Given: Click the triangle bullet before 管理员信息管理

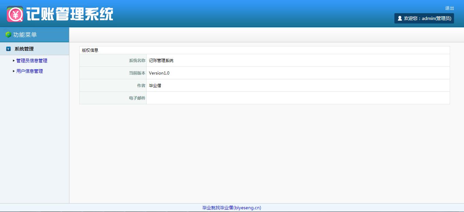Looking at the screenshot, I should pos(14,61).
